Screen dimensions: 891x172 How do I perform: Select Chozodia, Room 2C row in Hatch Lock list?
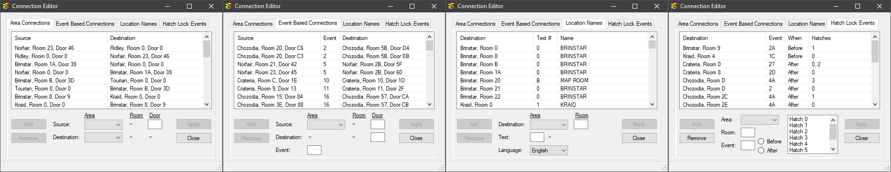pyautogui.click(x=776, y=97)
